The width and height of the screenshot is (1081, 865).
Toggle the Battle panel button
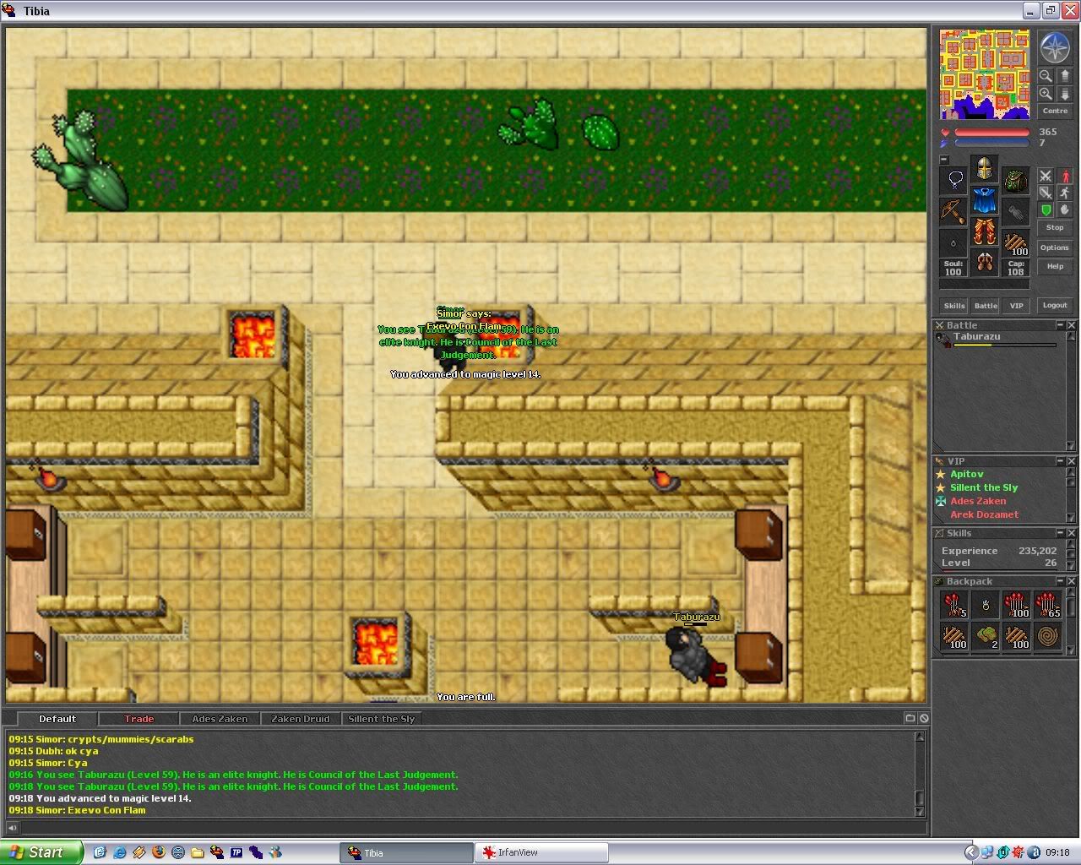tap(986, 306)
